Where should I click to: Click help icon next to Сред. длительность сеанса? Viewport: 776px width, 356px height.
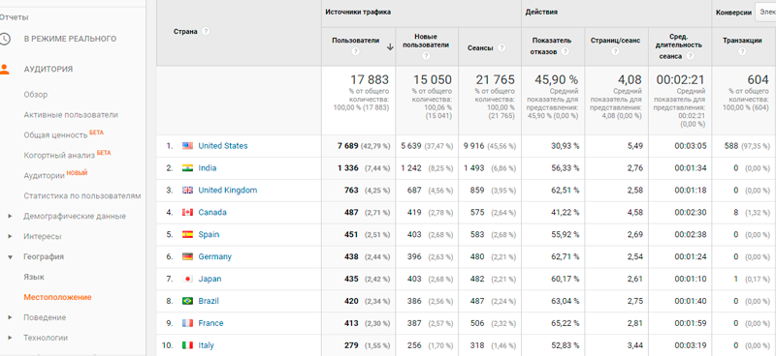[x=690, y=56]
